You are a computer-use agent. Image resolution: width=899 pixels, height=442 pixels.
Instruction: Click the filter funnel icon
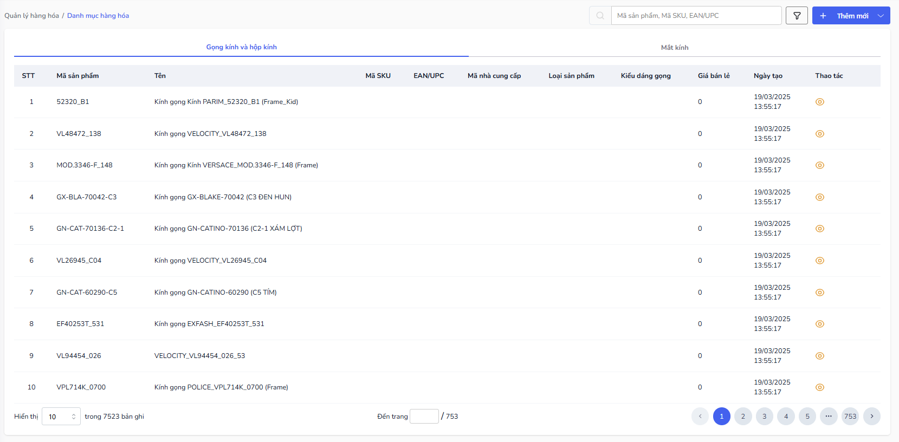pos(797,16)
